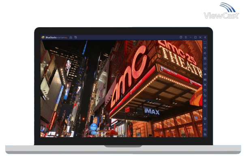Click the play-in-box icon in the sidebar
This screenshot has height=168, width=244.
coord(205,58)
